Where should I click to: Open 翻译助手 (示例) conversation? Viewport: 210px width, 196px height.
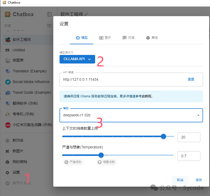click(x=28, y=103)
